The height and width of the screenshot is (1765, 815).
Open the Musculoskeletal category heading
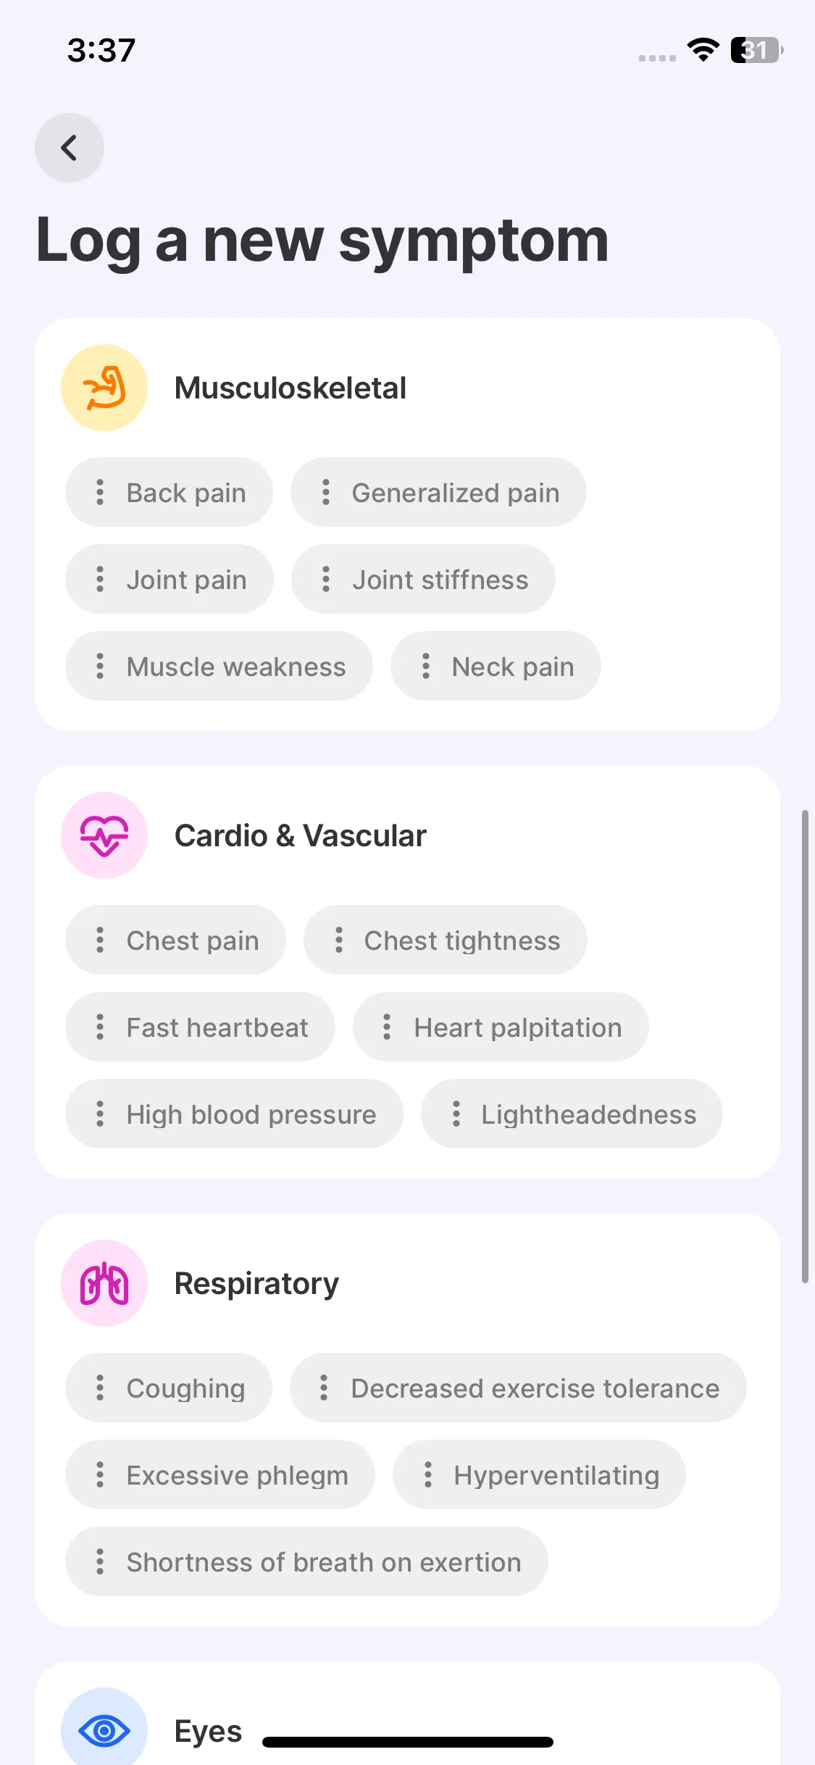(x=290, y=388)
